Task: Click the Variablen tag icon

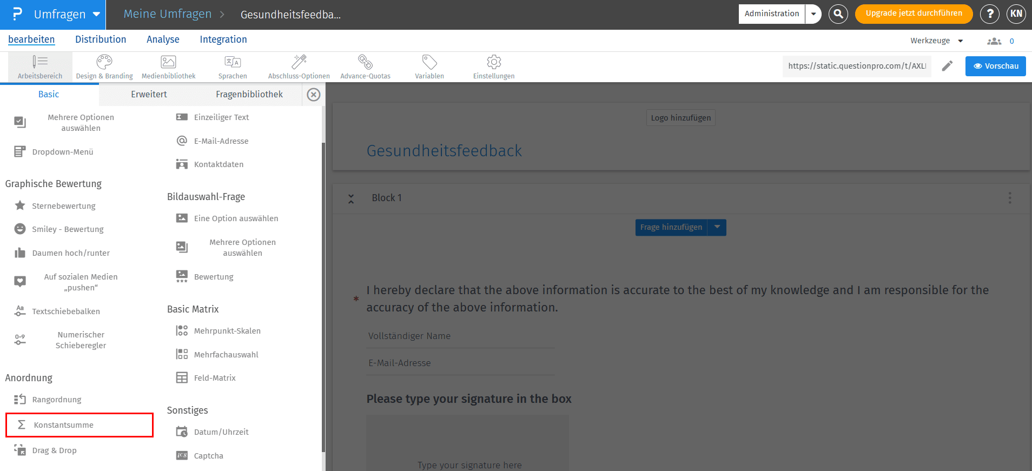Action: [x=429, y=62]
